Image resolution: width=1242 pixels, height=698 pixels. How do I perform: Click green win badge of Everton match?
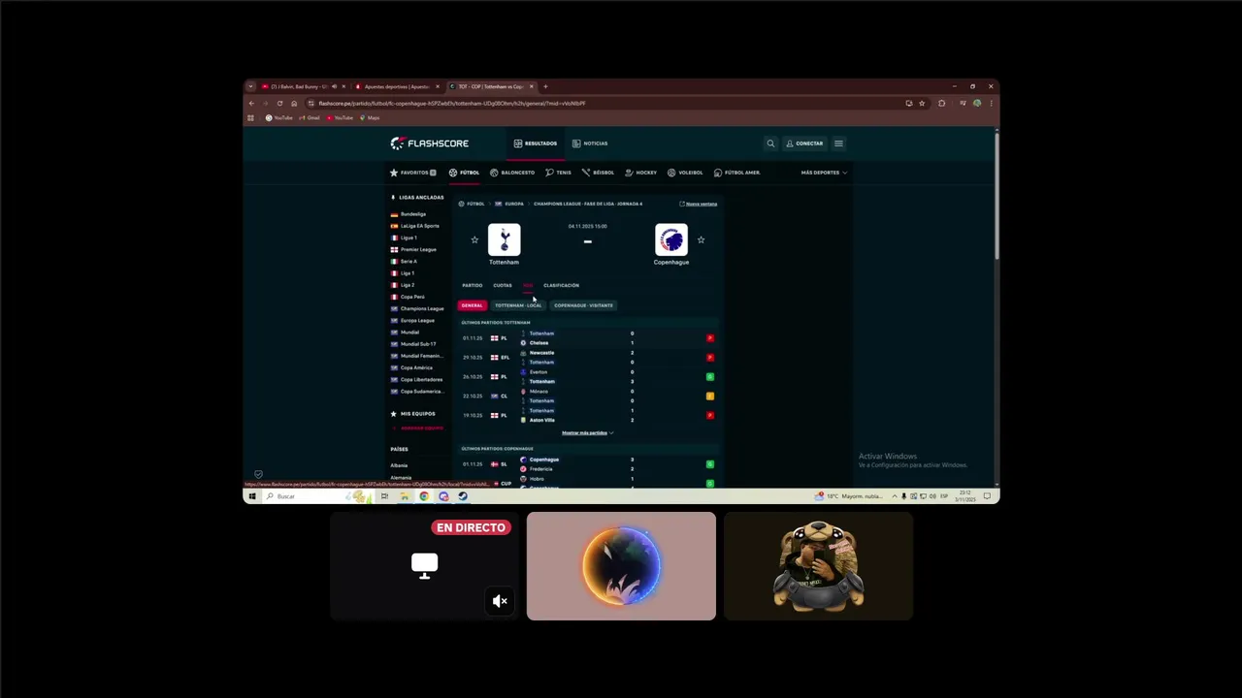click(x=710, y=377)
